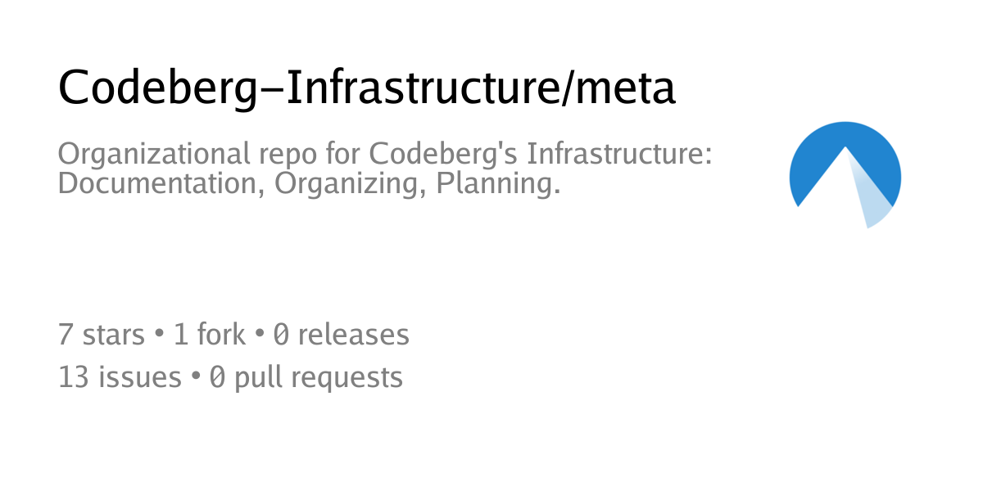Click the 'meta' repo name in title

(x=626, y=88)
